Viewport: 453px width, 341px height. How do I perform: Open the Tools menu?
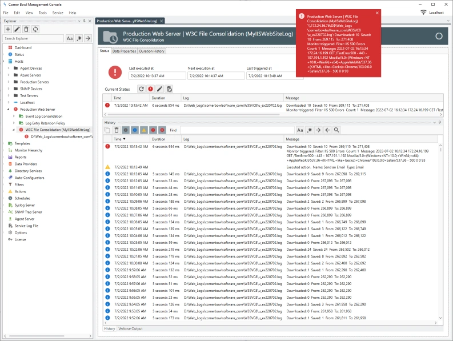click(x=43, y=13)
